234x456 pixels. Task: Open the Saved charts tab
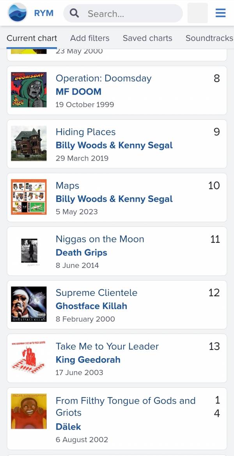click(x=147, y=38)
